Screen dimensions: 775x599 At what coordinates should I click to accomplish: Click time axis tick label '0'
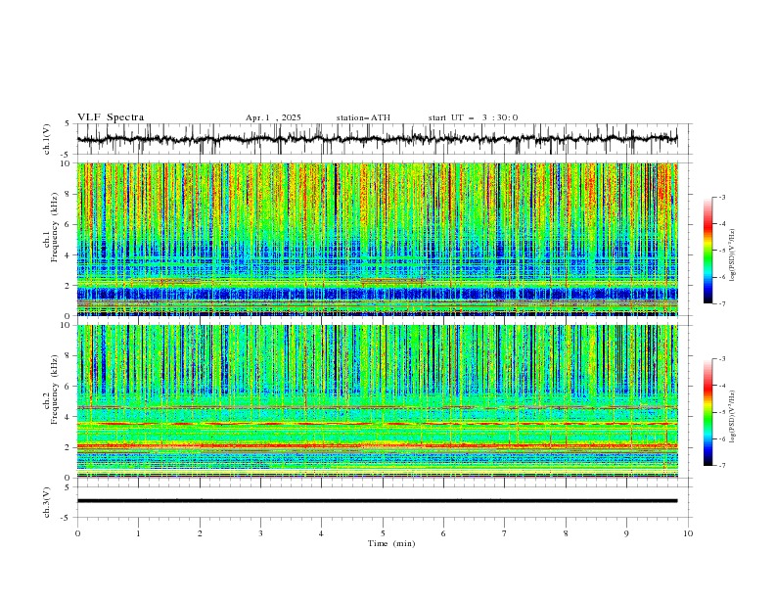pyautogui.click(x=77, y=533)
